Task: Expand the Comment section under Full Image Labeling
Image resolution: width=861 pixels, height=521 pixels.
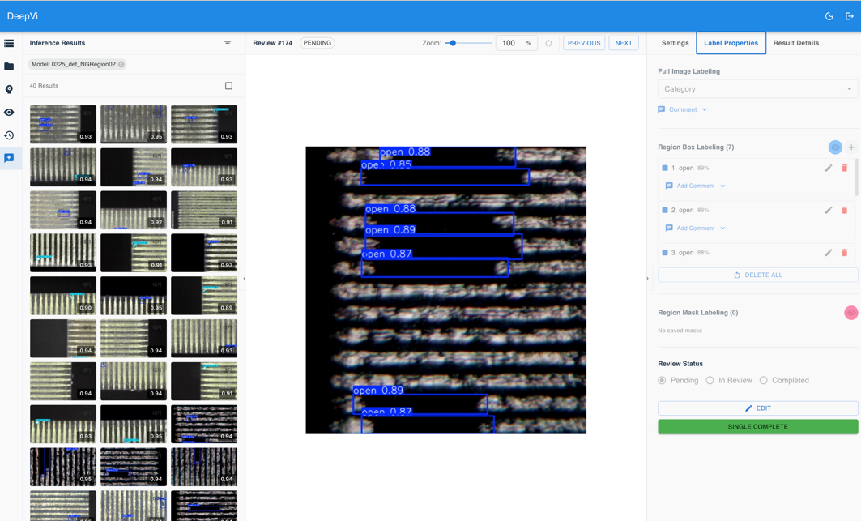Action: [683, 109]
